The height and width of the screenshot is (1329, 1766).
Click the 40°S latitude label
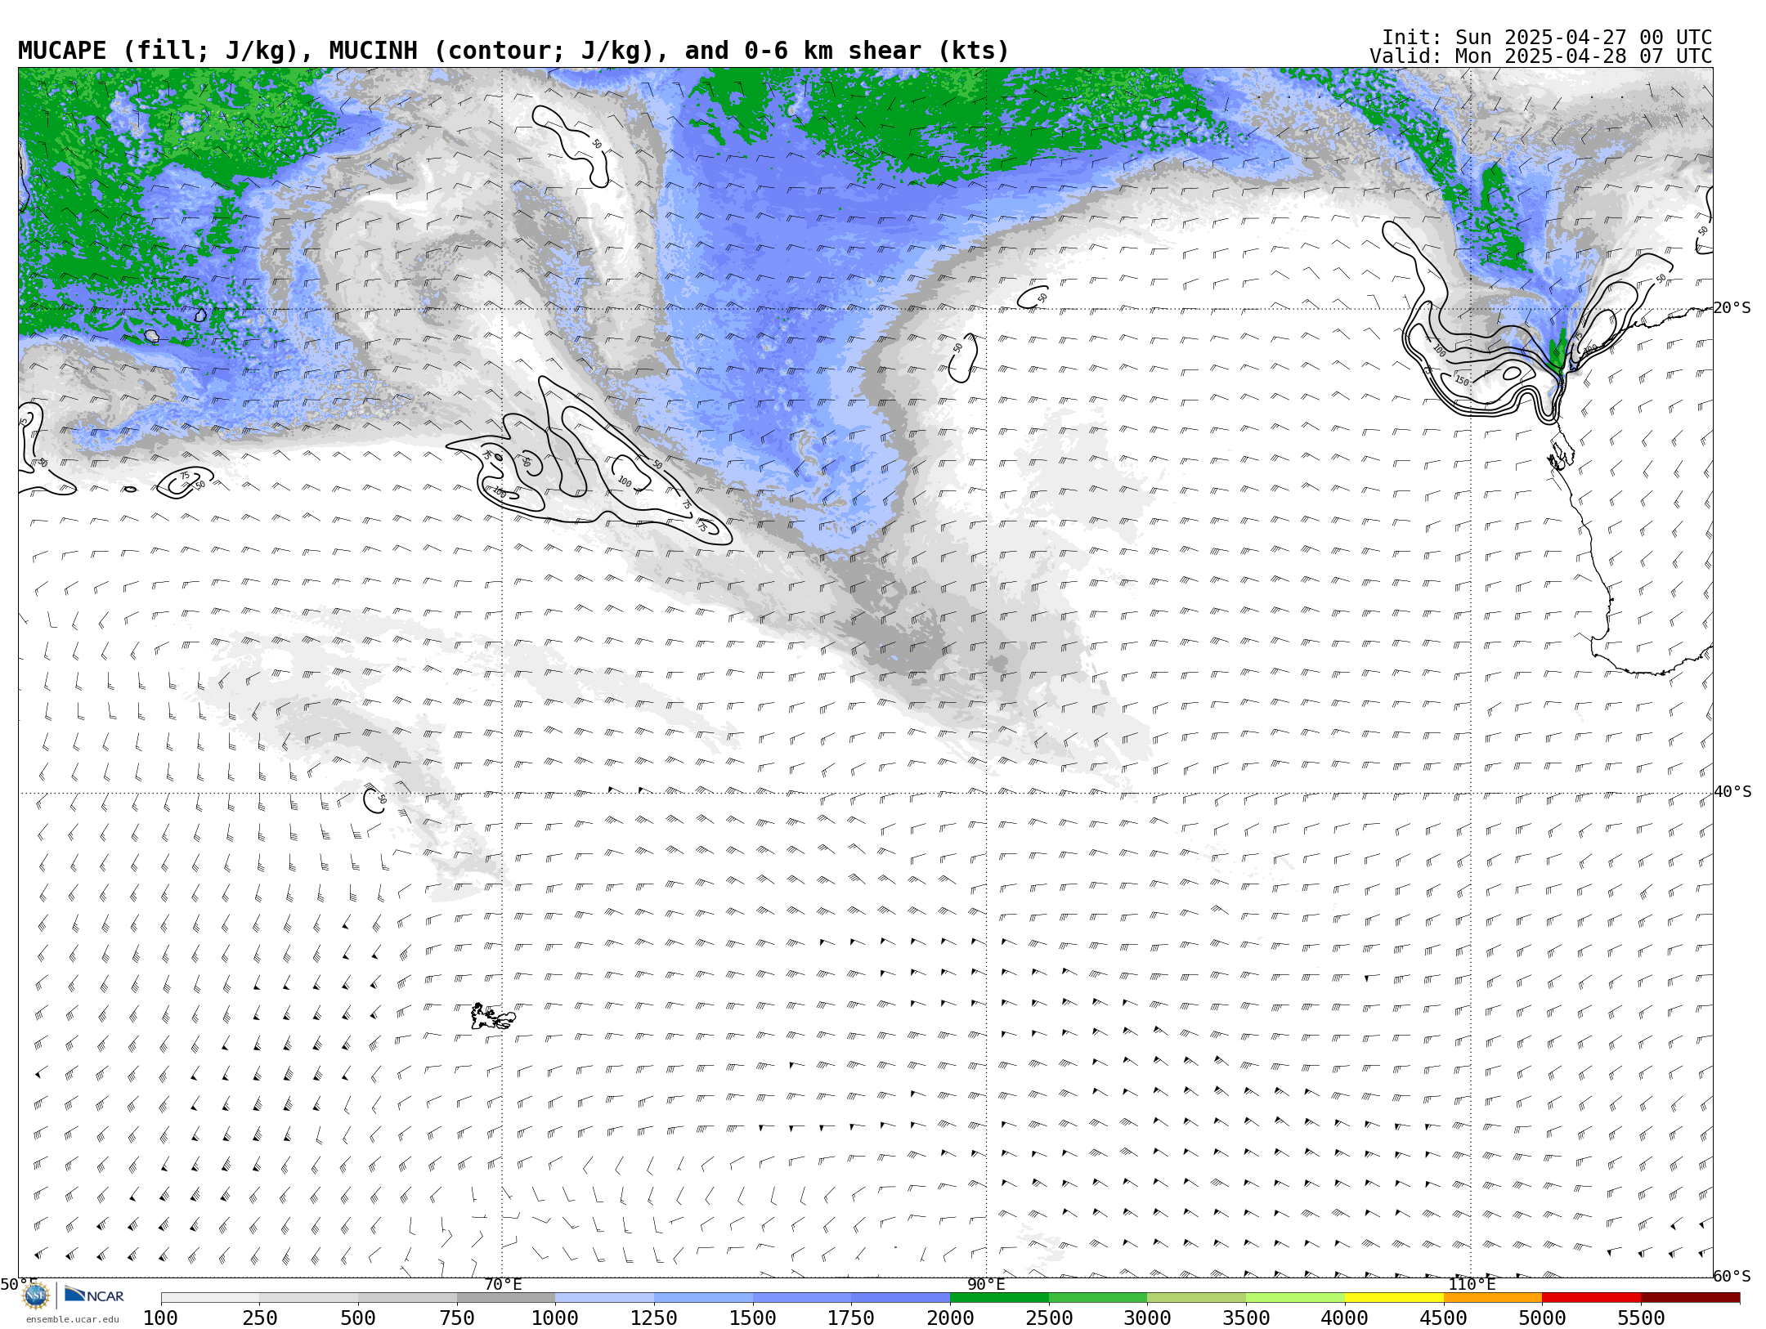point(1732,792)
